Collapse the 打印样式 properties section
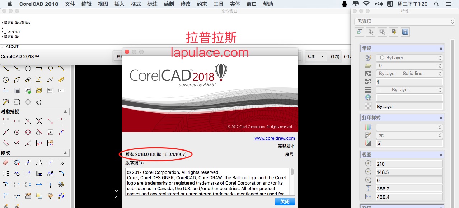 click(x=441, y=118)
